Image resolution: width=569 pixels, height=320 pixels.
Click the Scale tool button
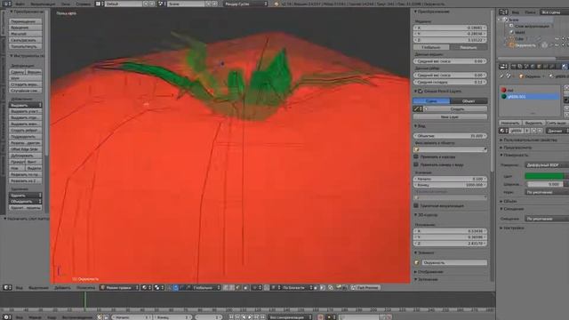pos(25,34)
